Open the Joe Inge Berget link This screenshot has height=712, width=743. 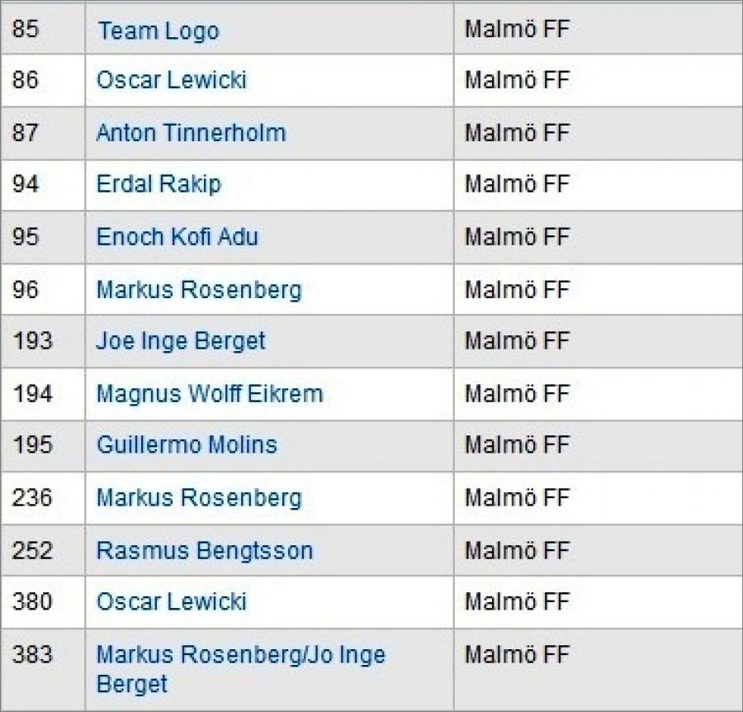181,341
